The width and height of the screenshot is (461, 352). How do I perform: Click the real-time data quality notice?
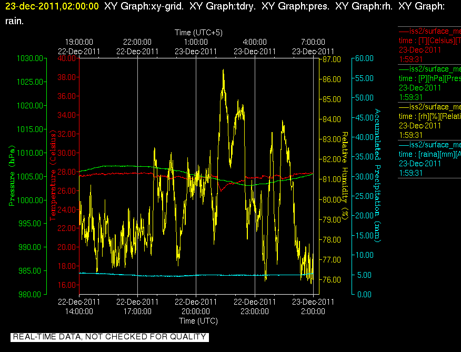109,337
